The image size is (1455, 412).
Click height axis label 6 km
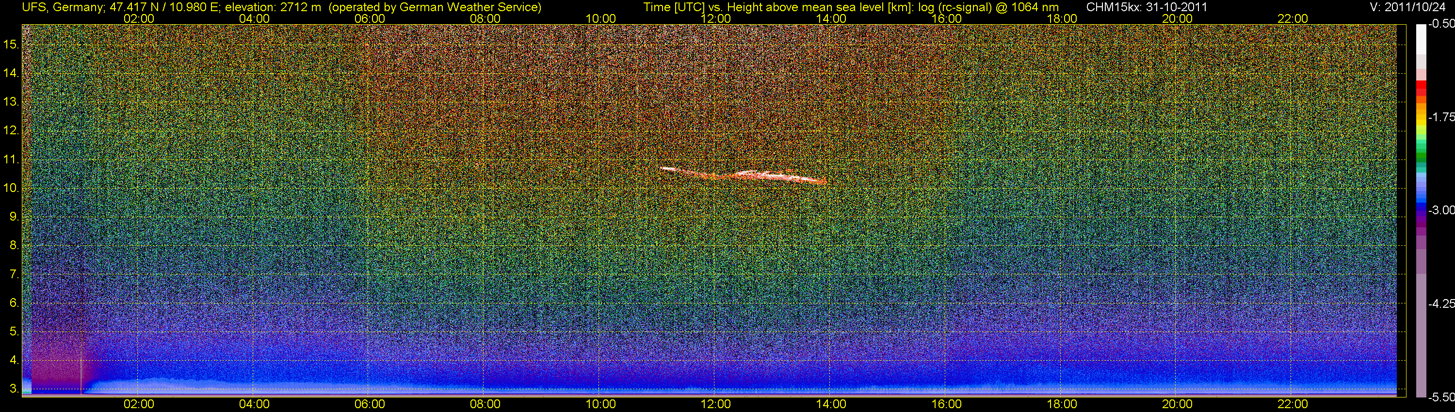14,303
